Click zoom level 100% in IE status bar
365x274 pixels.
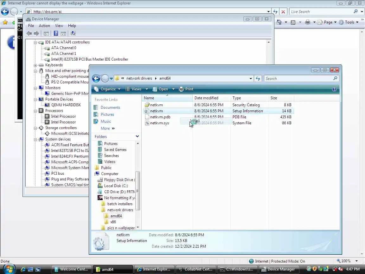(x=345, y=261)
